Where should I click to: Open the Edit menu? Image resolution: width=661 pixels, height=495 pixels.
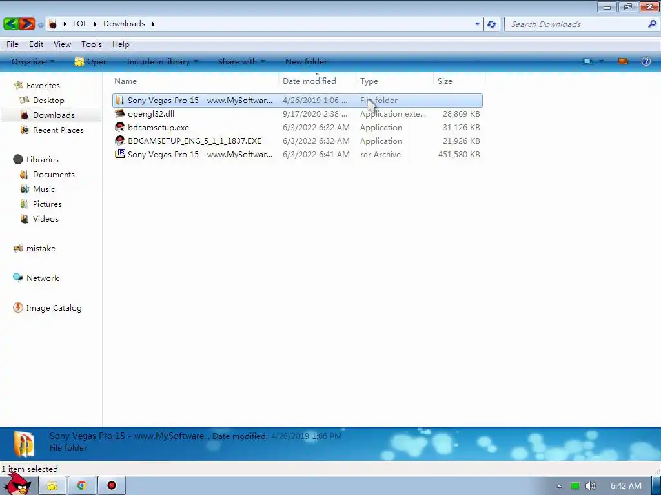pyautogui.click(x=36, y=44)
